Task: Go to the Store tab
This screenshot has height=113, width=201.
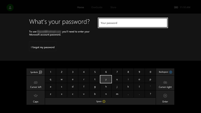Action: (113, 7)
